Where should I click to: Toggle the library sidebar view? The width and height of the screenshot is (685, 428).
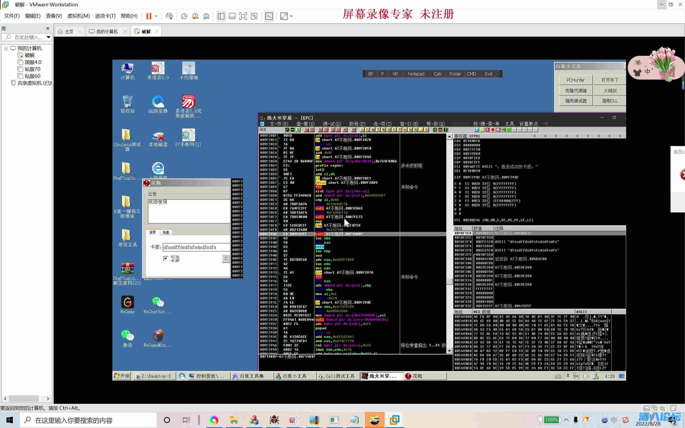tap(221, 16)
